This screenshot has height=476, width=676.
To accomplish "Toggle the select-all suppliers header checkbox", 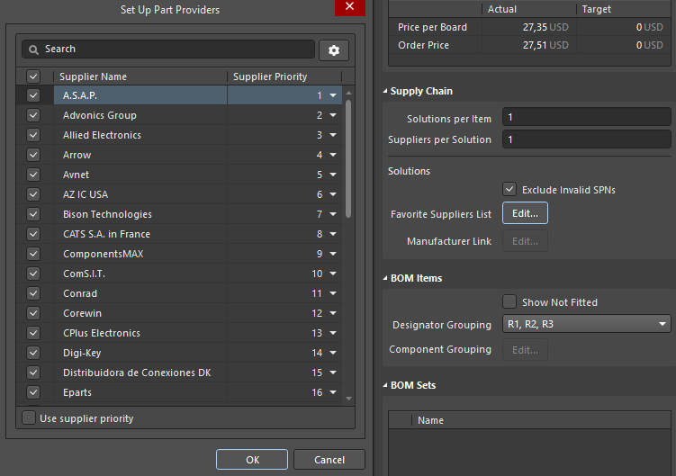I will tap(33, 76).
